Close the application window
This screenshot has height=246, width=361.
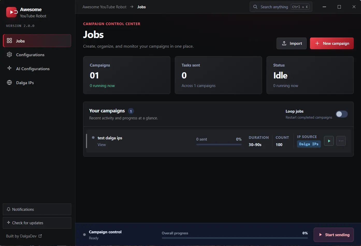point(354,7)
